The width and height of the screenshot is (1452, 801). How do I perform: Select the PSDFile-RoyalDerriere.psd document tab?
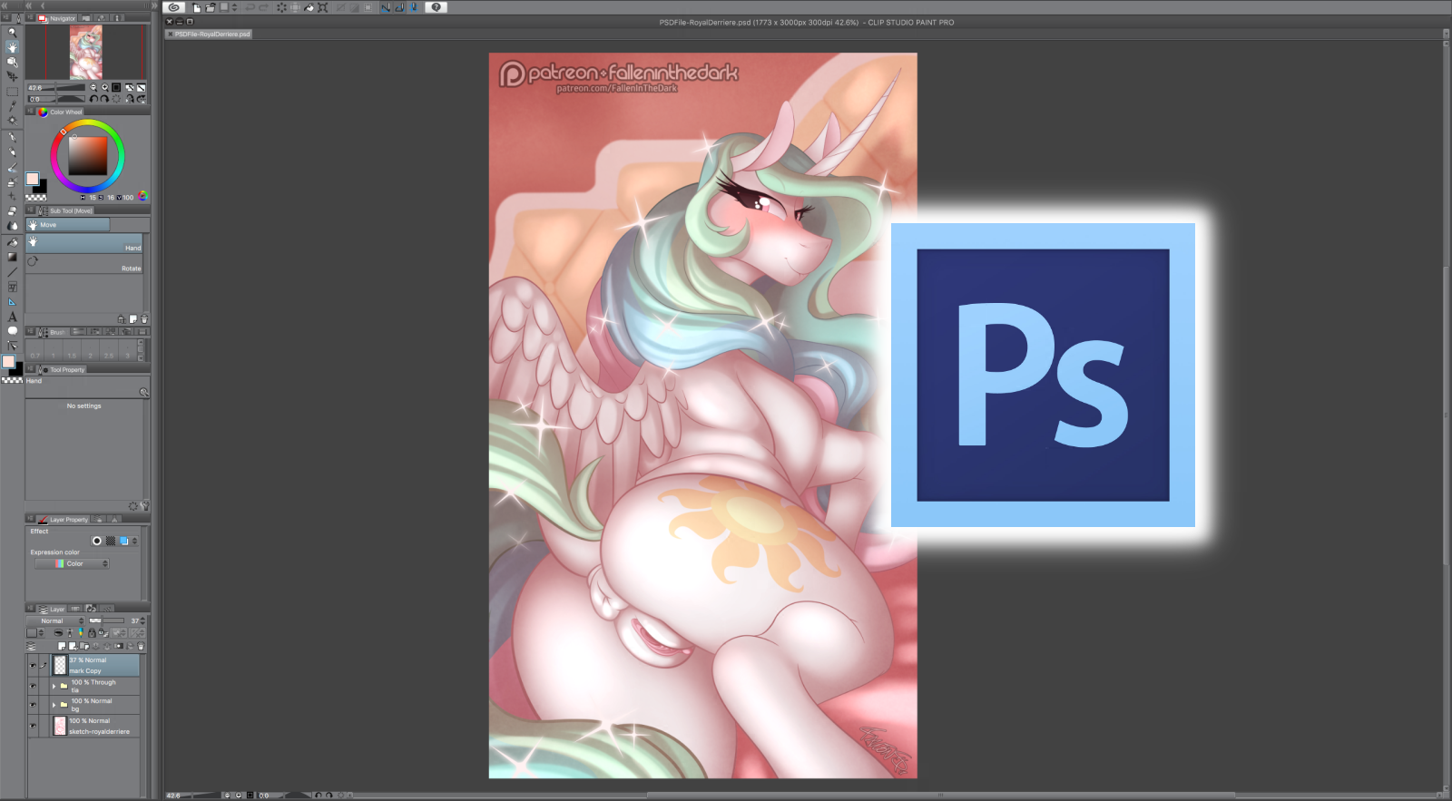pyautogui.click(x=208, y=34)
